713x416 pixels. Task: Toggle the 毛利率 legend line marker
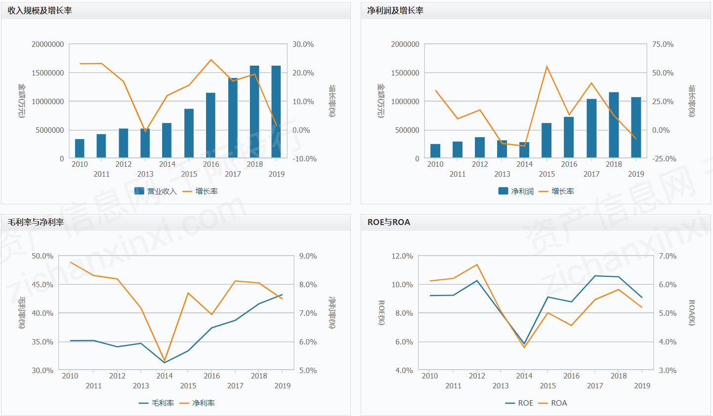[x=144, y=403]
